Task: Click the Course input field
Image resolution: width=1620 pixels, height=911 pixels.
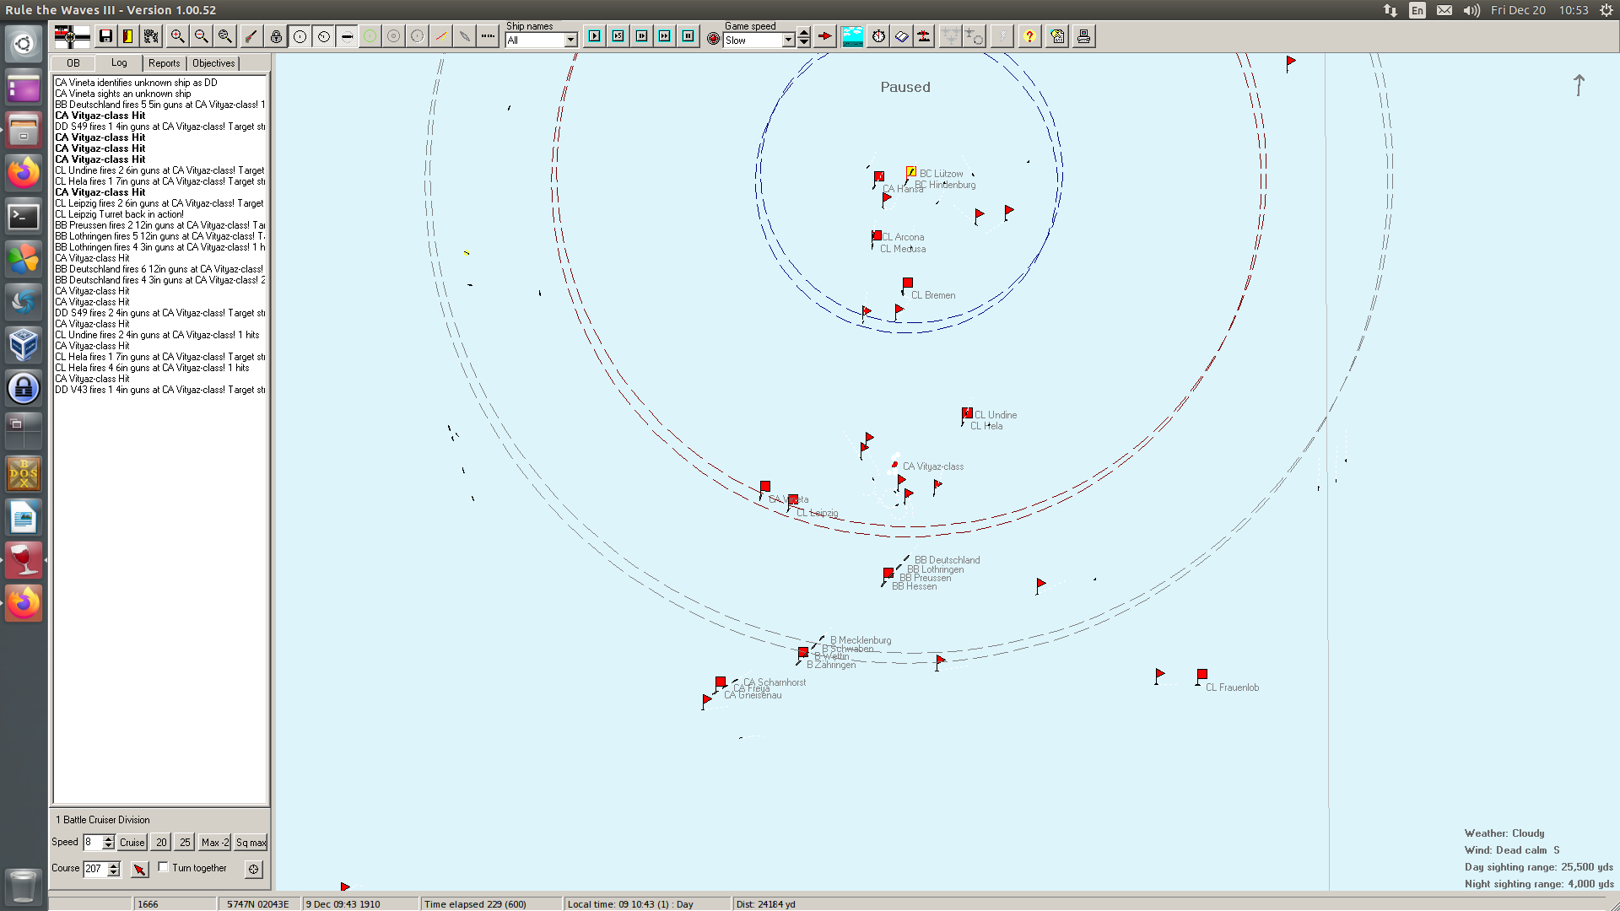Action: coord(94,868)
